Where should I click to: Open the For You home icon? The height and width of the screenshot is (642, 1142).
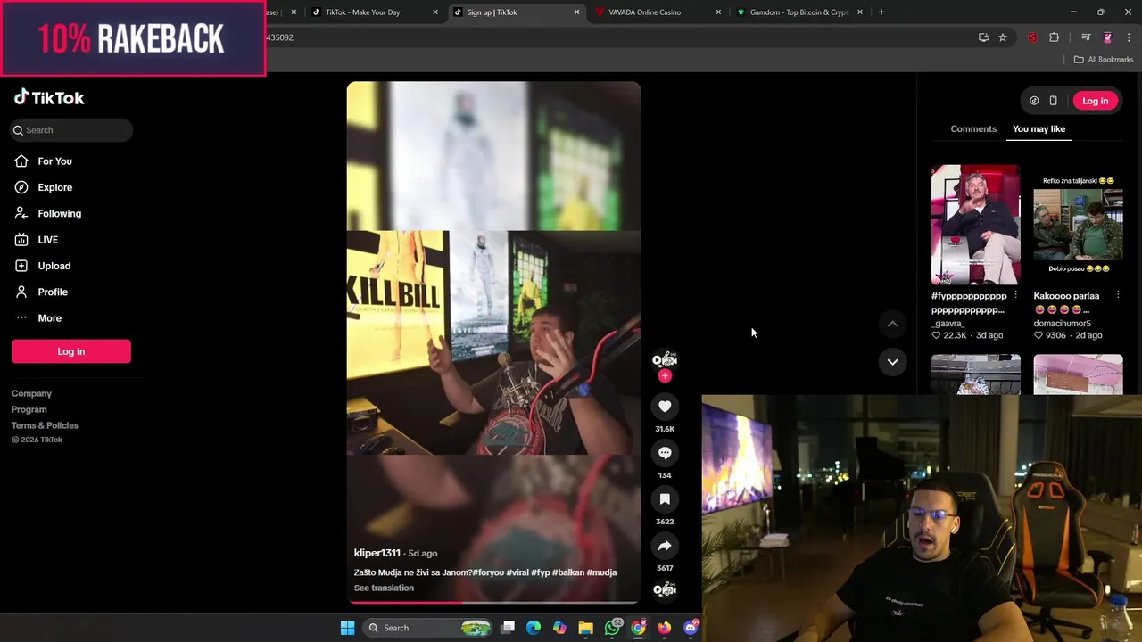[x=21, y=161]
